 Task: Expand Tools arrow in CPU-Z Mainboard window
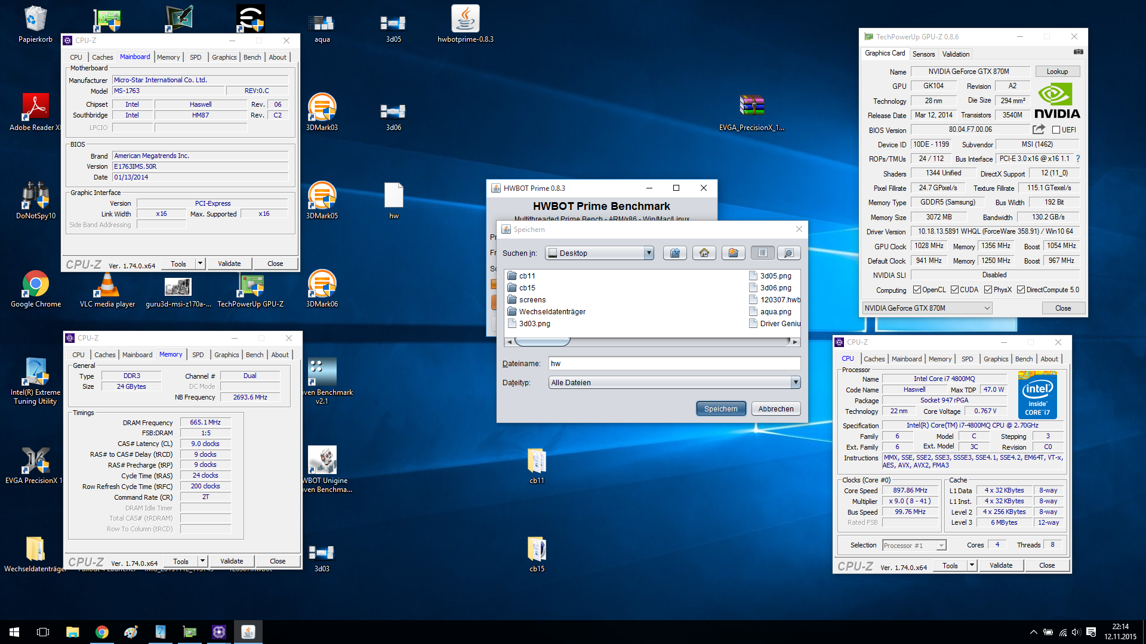click(x=201, y=264)
